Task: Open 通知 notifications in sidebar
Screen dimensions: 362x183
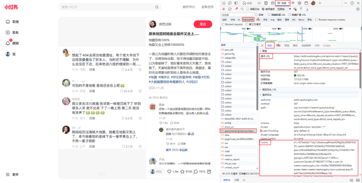Action: pyautogui.click(x=12, y=43)
